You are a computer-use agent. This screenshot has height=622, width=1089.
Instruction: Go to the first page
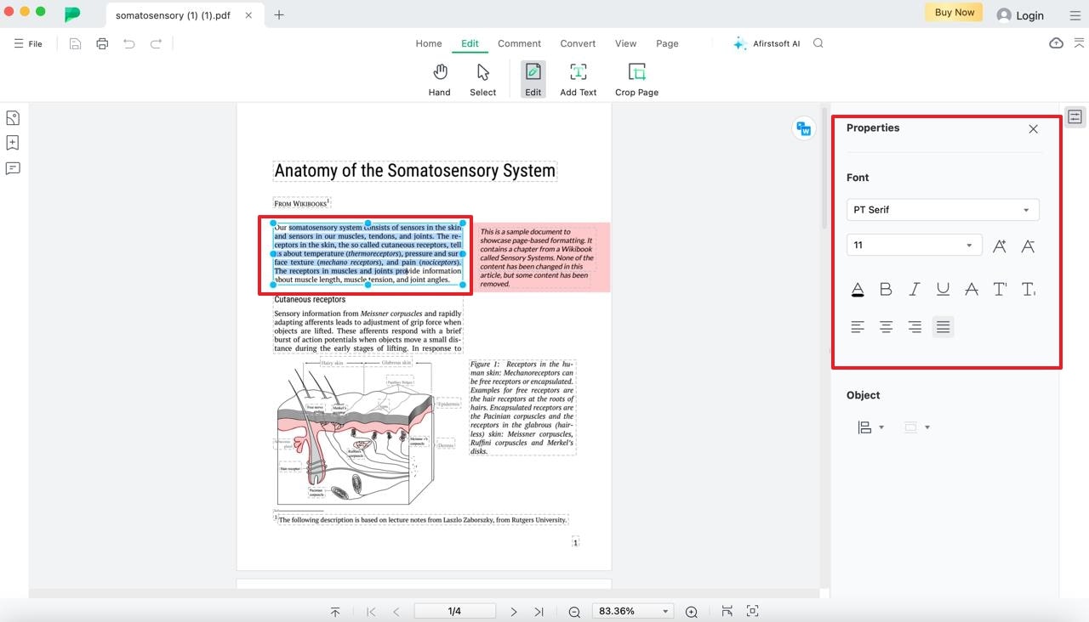(x=371, y=612)
